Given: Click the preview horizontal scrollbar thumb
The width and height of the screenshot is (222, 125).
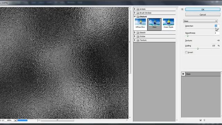Looking at the screenshot, I should (x=57, y=120).
